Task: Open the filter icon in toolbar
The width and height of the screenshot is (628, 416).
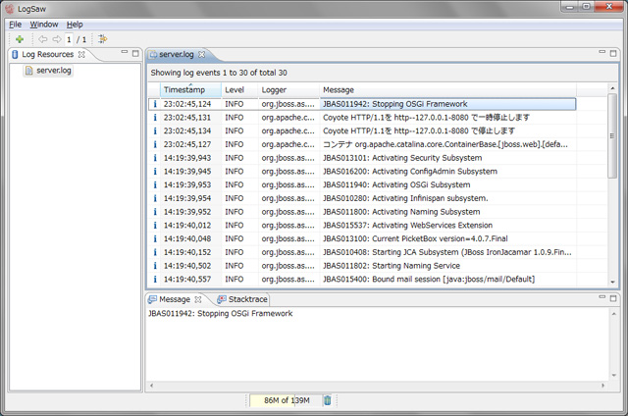Action: pos(102,39)
